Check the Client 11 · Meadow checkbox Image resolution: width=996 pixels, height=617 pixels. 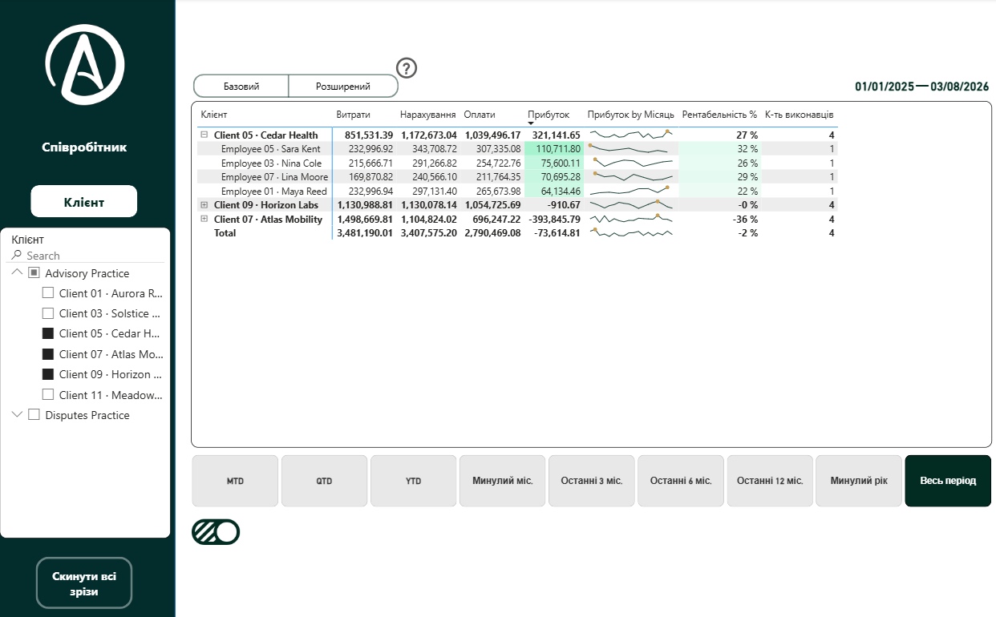coord(48,394)
